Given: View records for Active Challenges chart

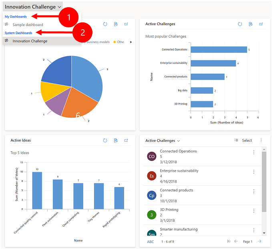Looking at the screenshot, I should pyautogui.click(x=250, y=24).
